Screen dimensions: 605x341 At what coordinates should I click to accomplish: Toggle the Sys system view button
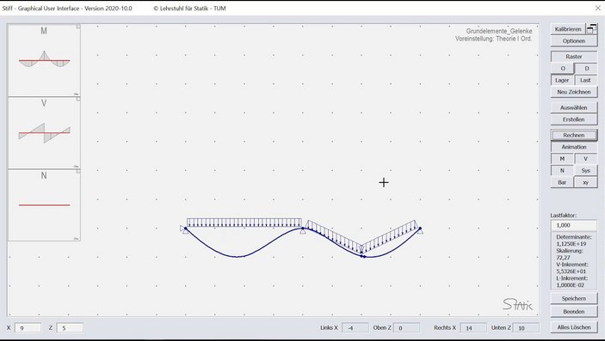tap(586, 170)
